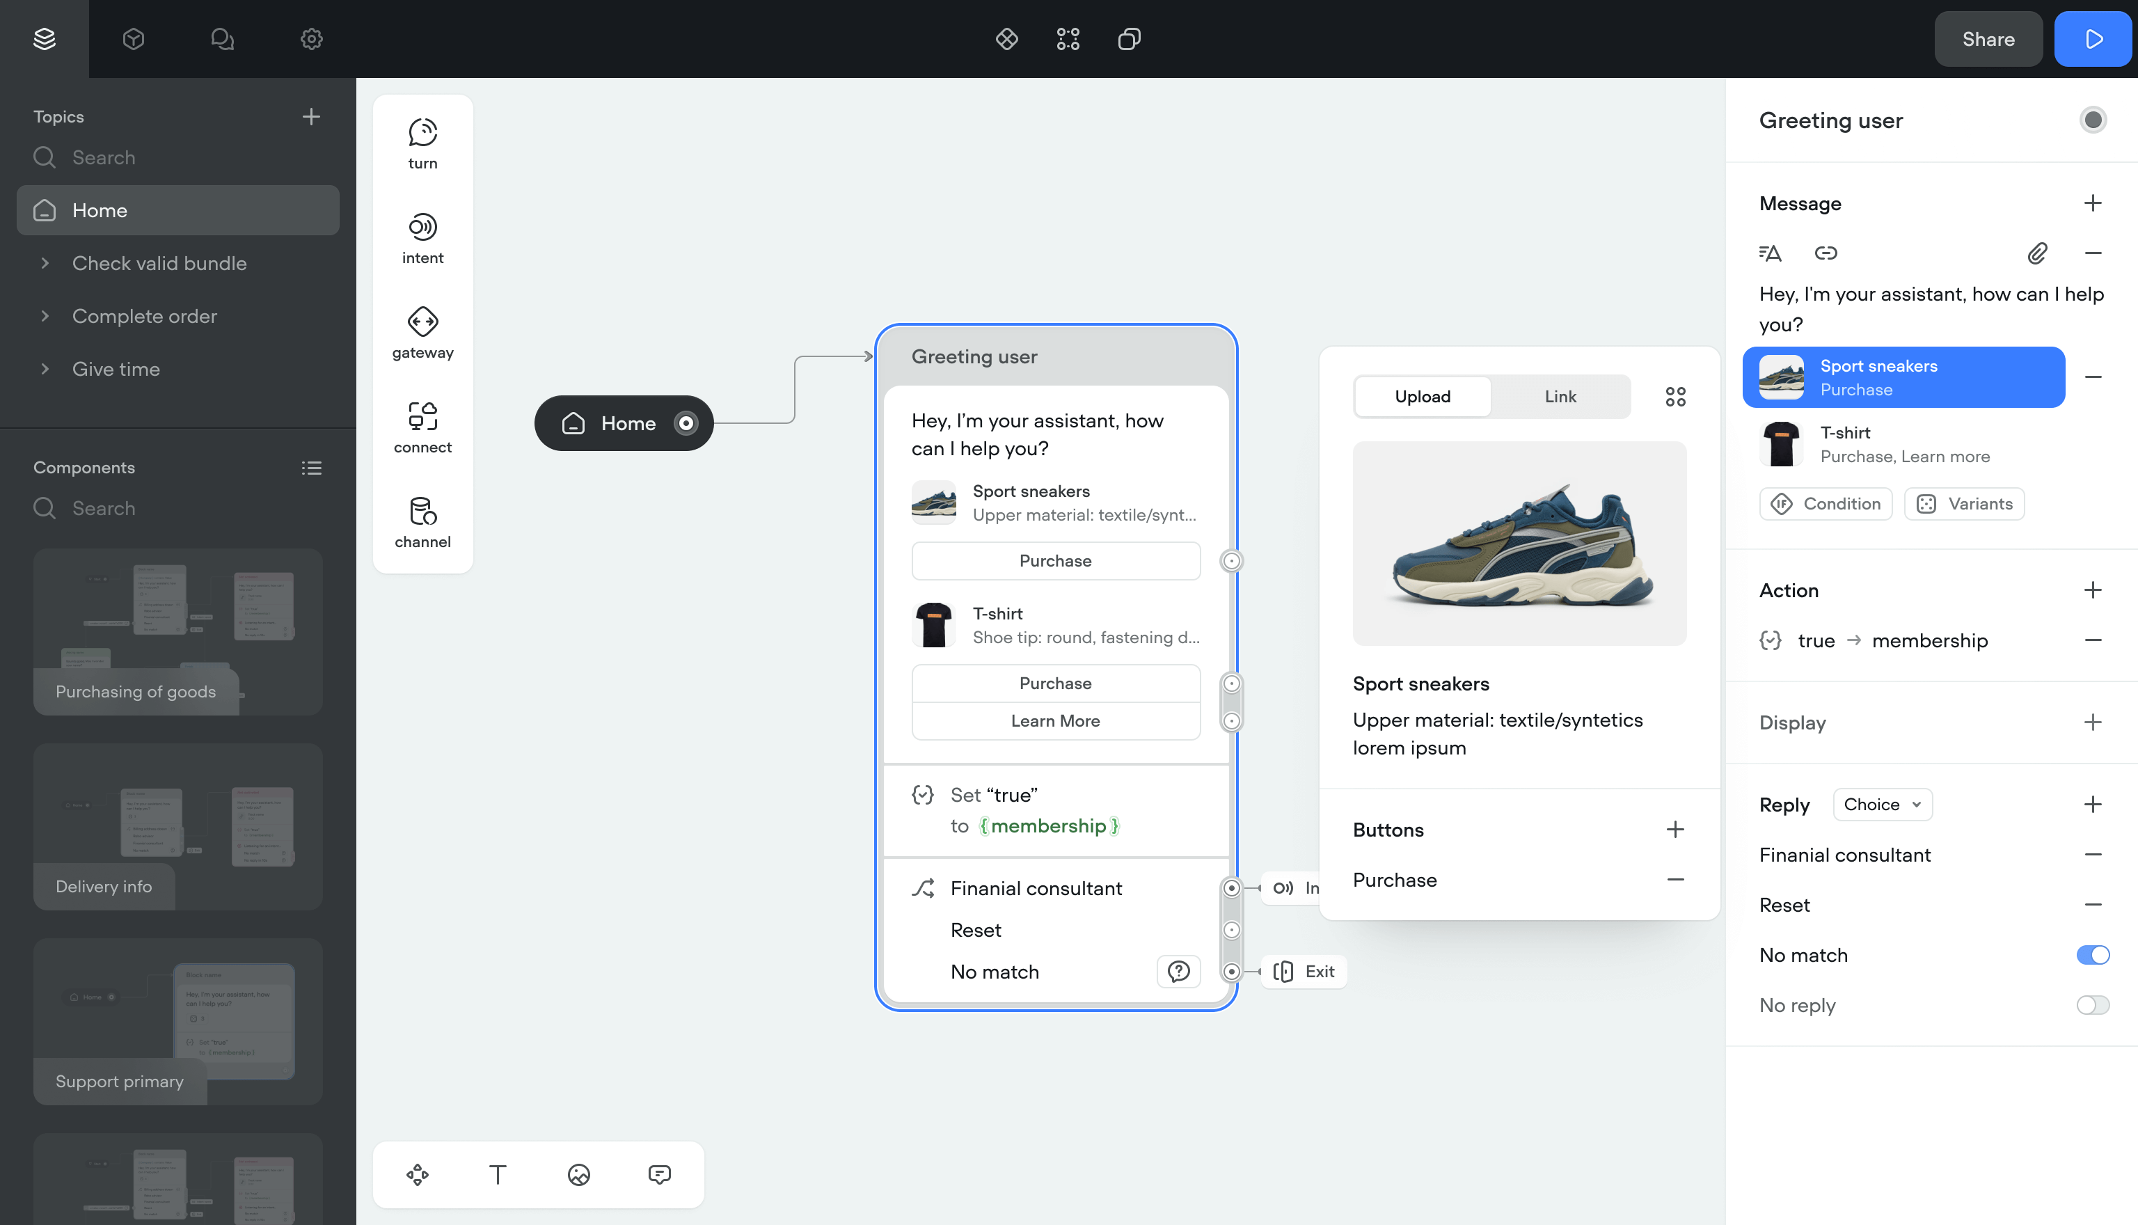The image size is (2138, 1225).
Task: Switch to the Link tab
Action: (1560, 396)
